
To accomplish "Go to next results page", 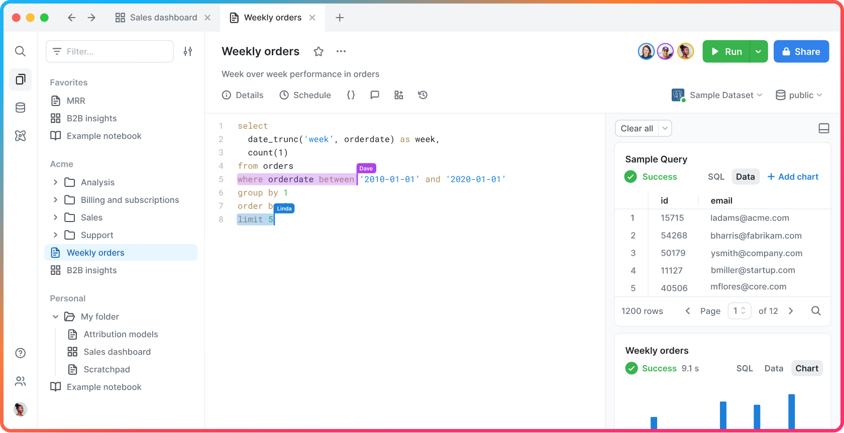I will (791, 311).
